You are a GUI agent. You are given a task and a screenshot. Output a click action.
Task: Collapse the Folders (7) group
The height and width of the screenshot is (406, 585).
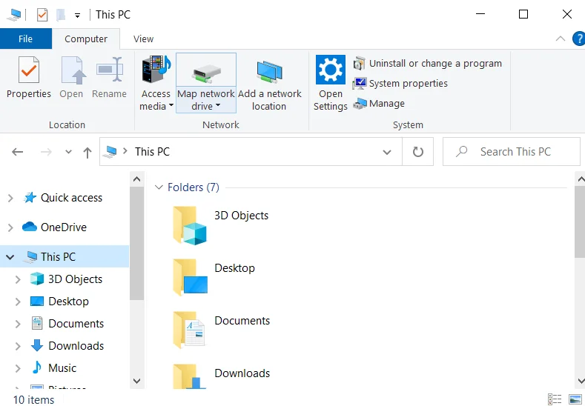tap(159, 187)
